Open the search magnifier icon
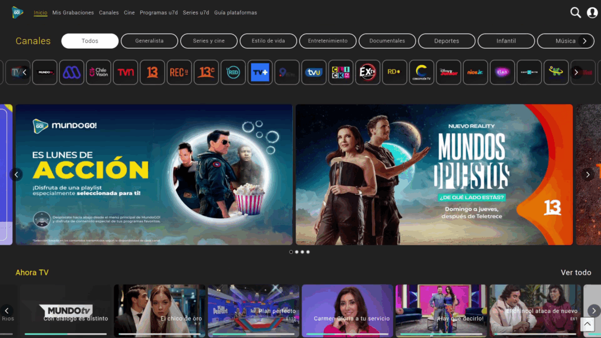 click(x=575, y=13)
